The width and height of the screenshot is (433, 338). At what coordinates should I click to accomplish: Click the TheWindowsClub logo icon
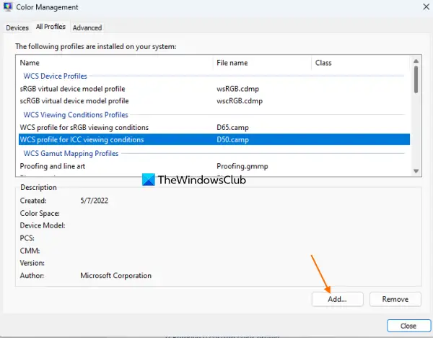point(148,180)
